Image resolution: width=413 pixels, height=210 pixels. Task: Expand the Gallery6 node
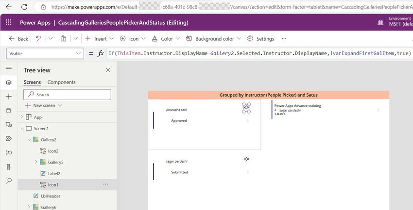pos(29,207)
